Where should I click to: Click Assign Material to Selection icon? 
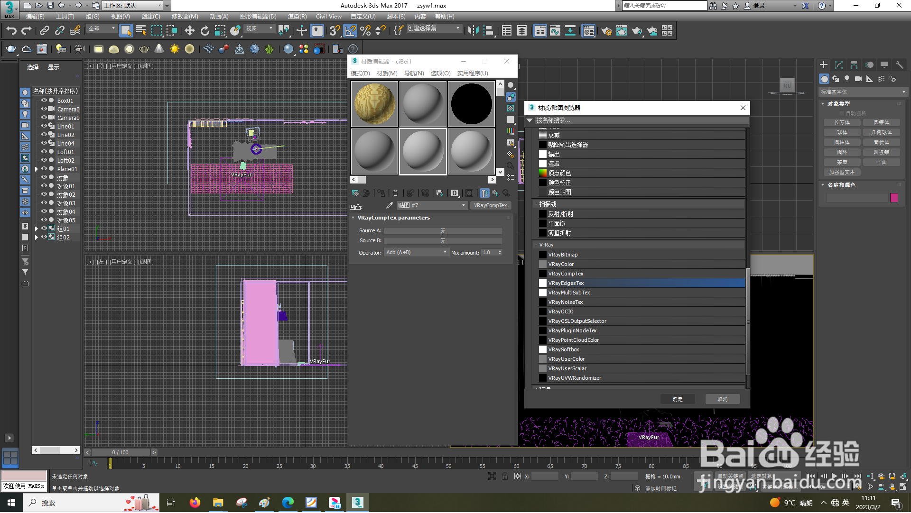[381, 193]
